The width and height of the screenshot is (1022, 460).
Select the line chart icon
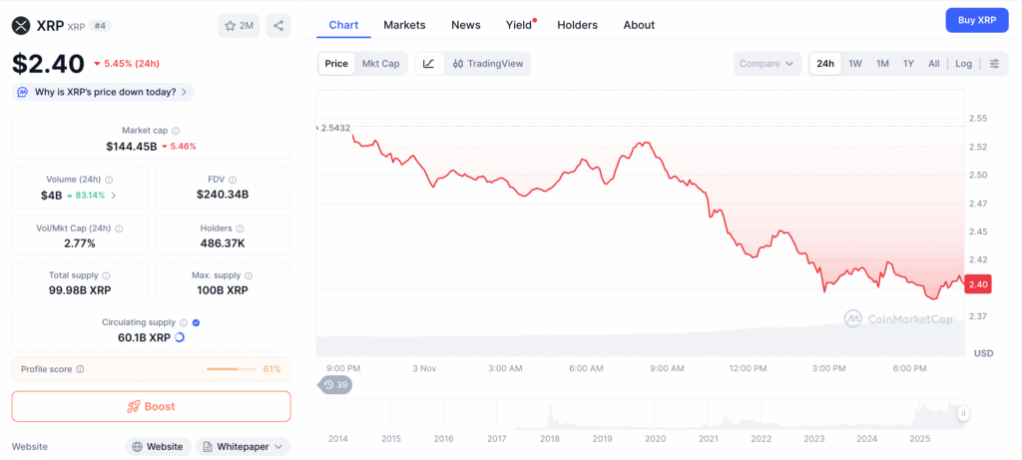pos(428,64)
